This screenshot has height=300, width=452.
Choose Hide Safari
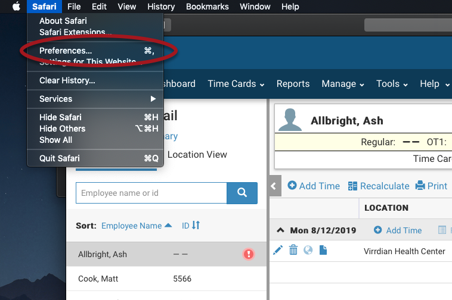point(95,117)
